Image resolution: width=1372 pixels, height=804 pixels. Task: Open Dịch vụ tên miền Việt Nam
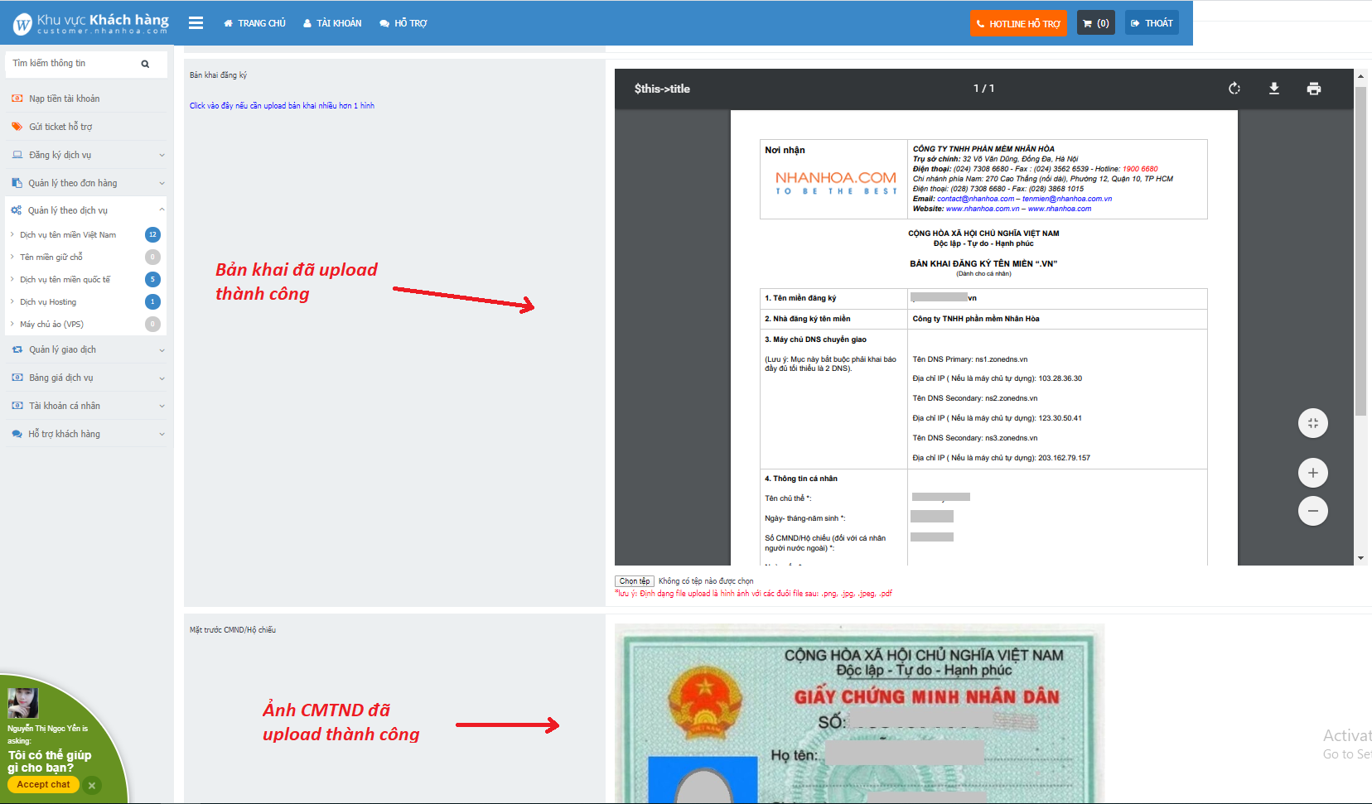pyautogui.click(x=68, y=235)
